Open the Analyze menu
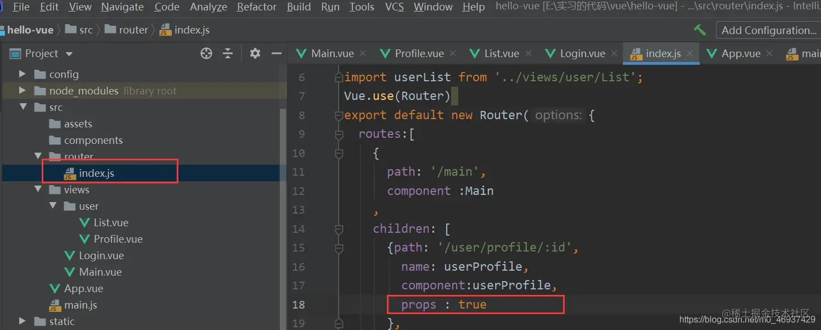The height and width of the screenshot is (330, 821). point(209,7)
